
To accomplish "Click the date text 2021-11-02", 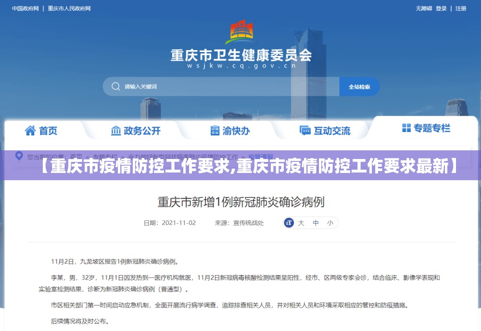I will pos(178,223).
